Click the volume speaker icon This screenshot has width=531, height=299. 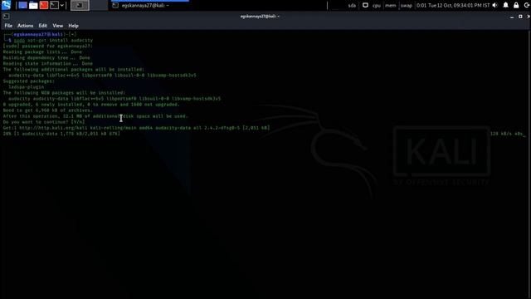495,5
